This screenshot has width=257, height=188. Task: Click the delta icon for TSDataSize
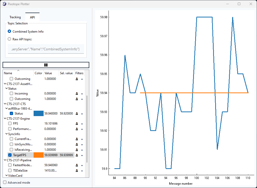coord(77,171)
